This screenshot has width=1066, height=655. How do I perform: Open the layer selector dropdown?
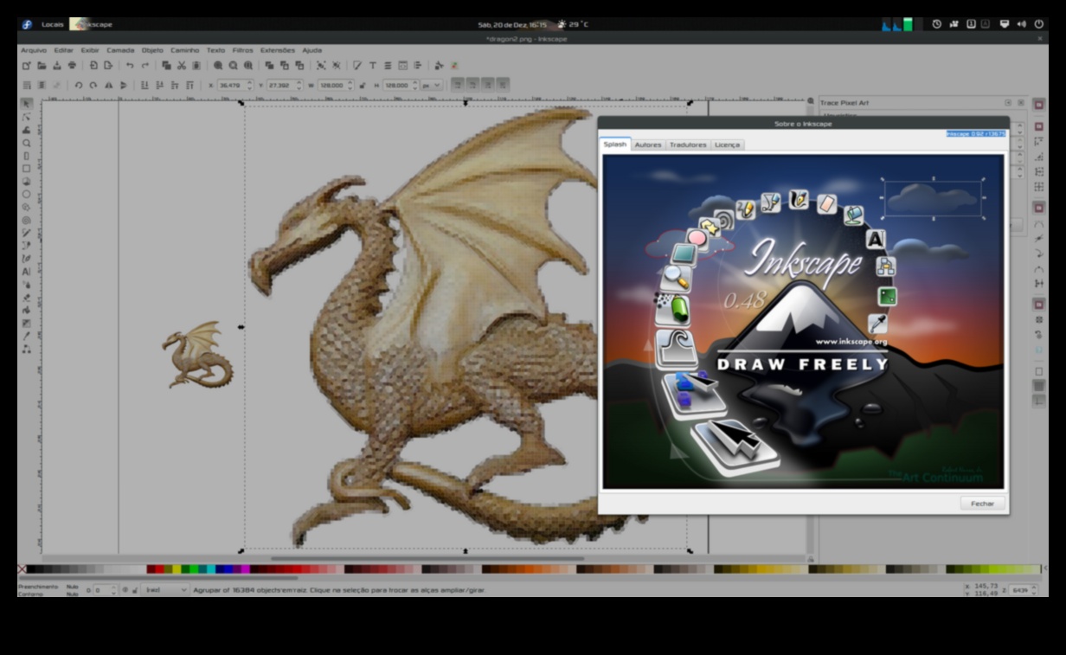(164, 590)
